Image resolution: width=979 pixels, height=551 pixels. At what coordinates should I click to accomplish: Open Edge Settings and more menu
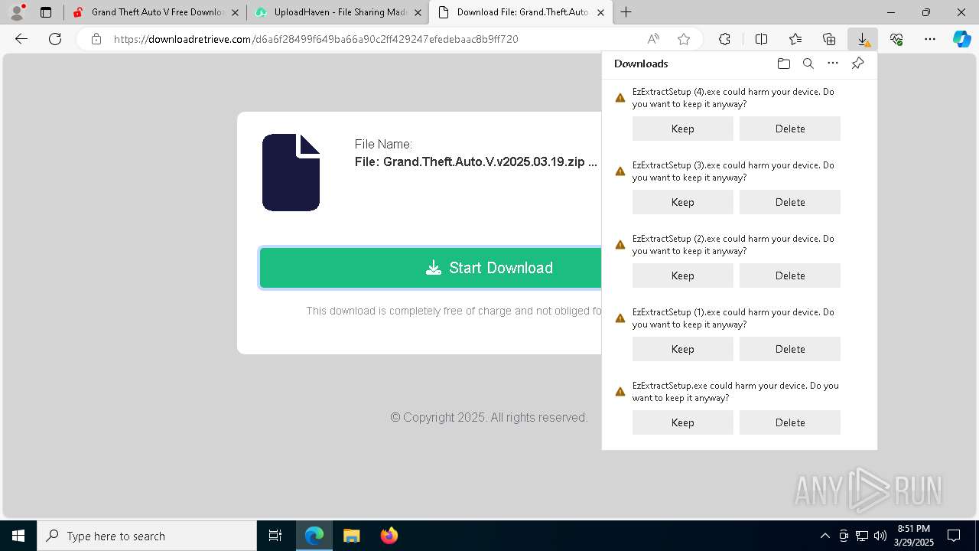click(930, 39)
